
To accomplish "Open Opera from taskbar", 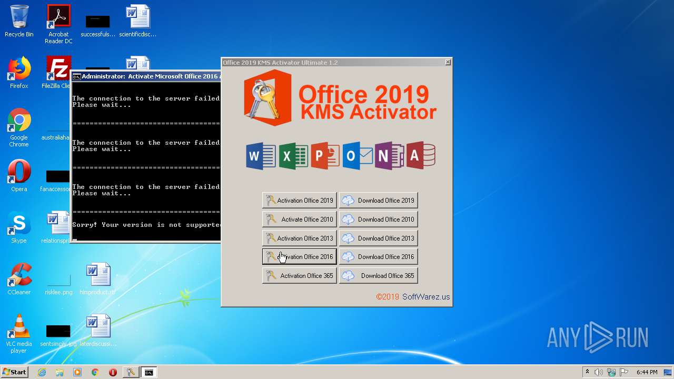I will [113, 372].
